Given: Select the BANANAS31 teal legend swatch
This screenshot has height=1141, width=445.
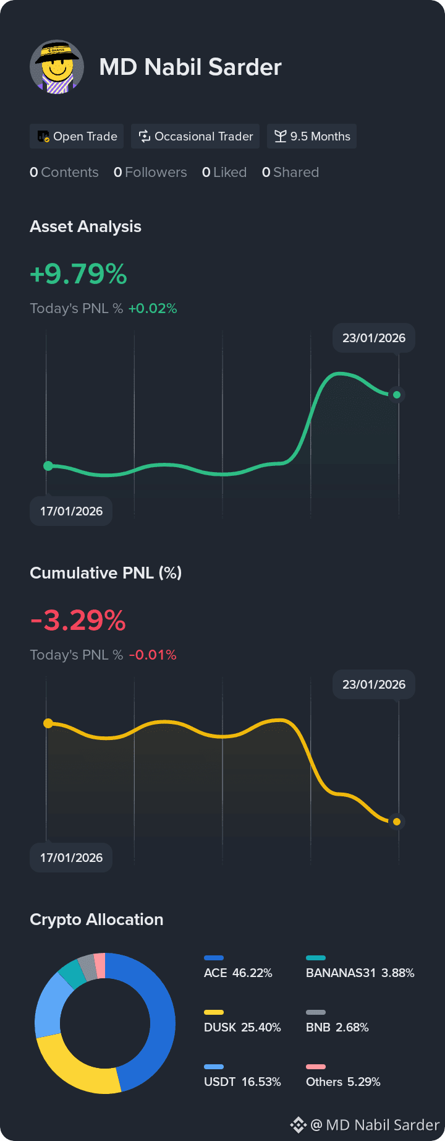Looking at the screenshot, I should tap(316, 958).
